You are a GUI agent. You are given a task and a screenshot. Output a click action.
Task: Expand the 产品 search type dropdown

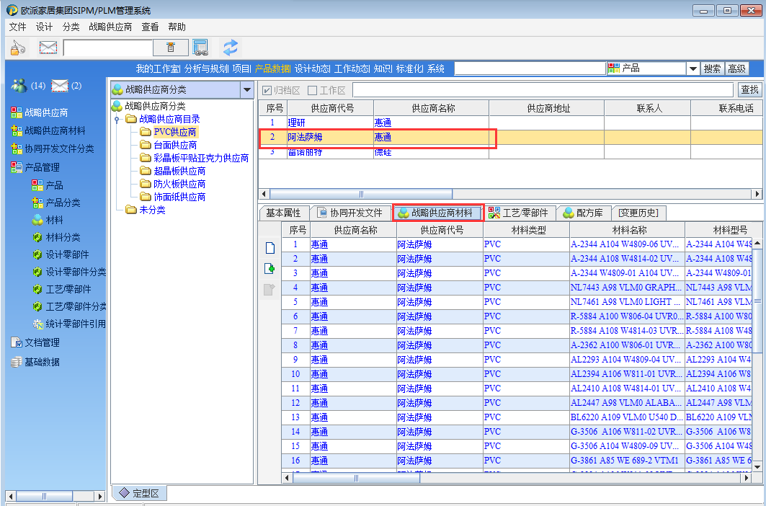[693, 68]
